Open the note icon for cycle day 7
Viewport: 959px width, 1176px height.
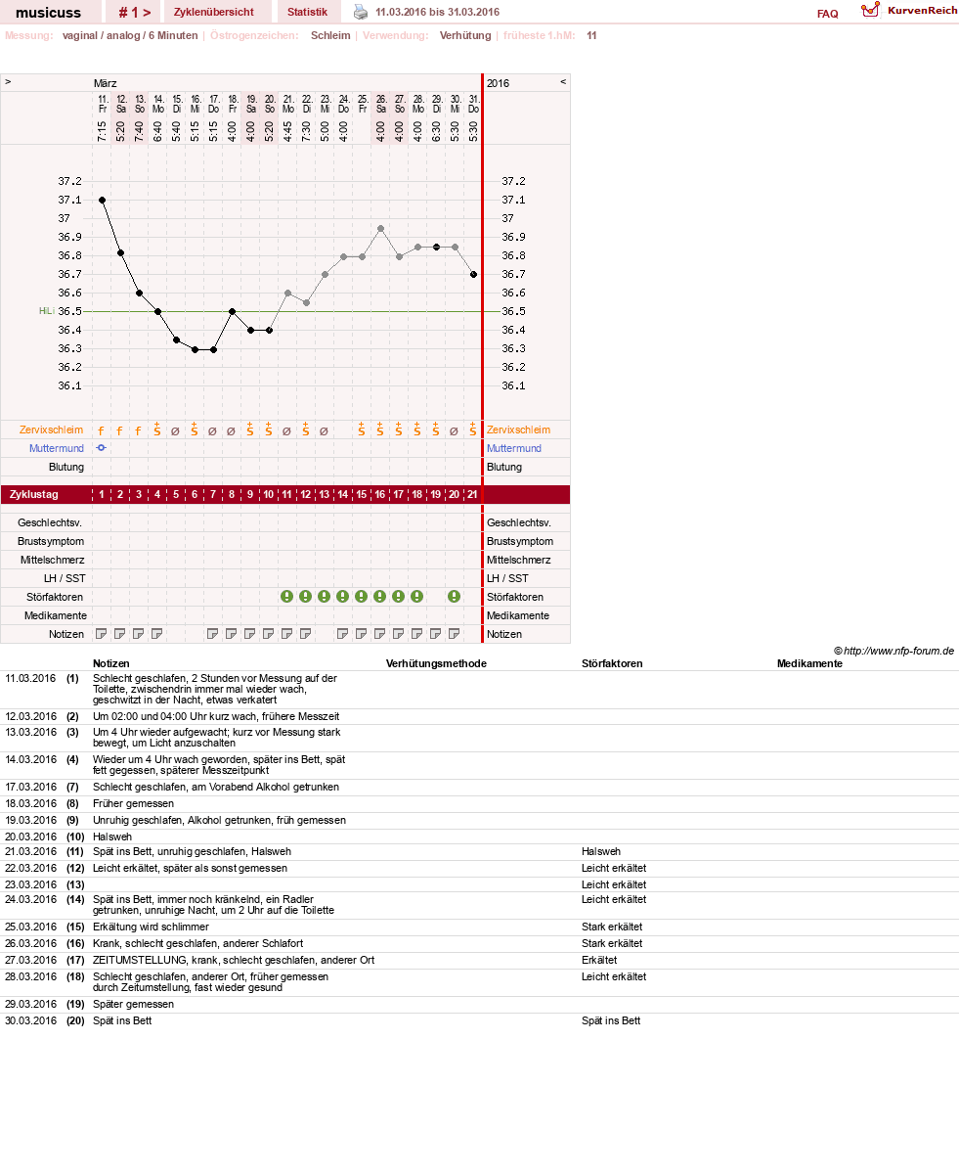point(213,634)
